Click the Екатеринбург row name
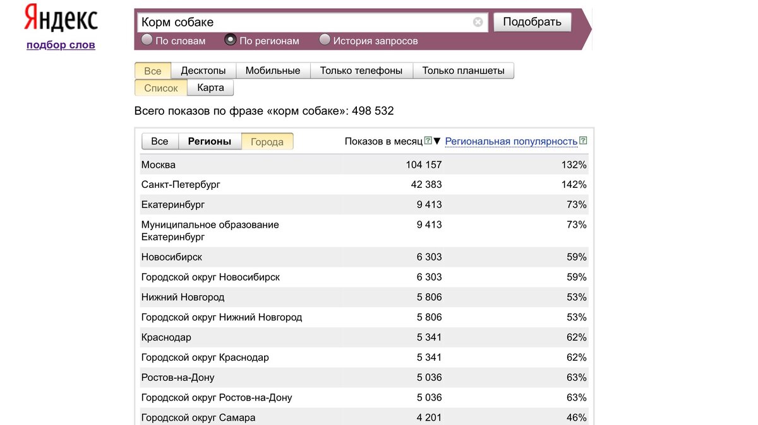The image size is (758, 425). coord(173,204)
